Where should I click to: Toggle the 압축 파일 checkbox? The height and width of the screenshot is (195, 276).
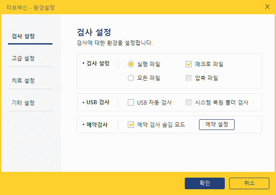[189, 78]
